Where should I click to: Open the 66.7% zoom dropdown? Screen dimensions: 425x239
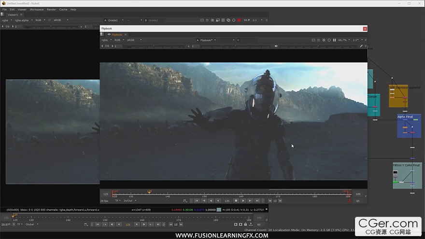tap(344, 40)
